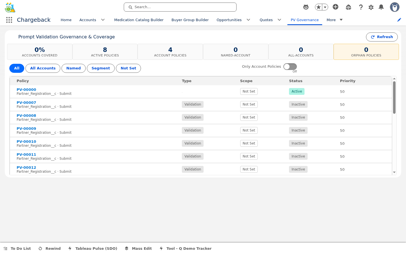This screenshot has height=254, width=406.
Task: Click the policy table vertical scrollbar thumb
Action: click(x=394, y=97)
